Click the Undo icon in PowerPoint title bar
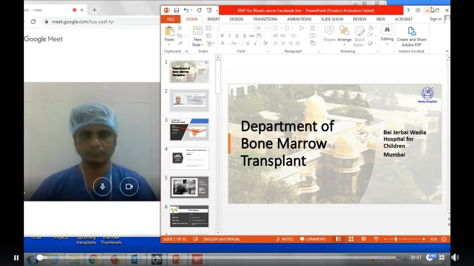This screenshot has height=266, width=474. [186, 10]
